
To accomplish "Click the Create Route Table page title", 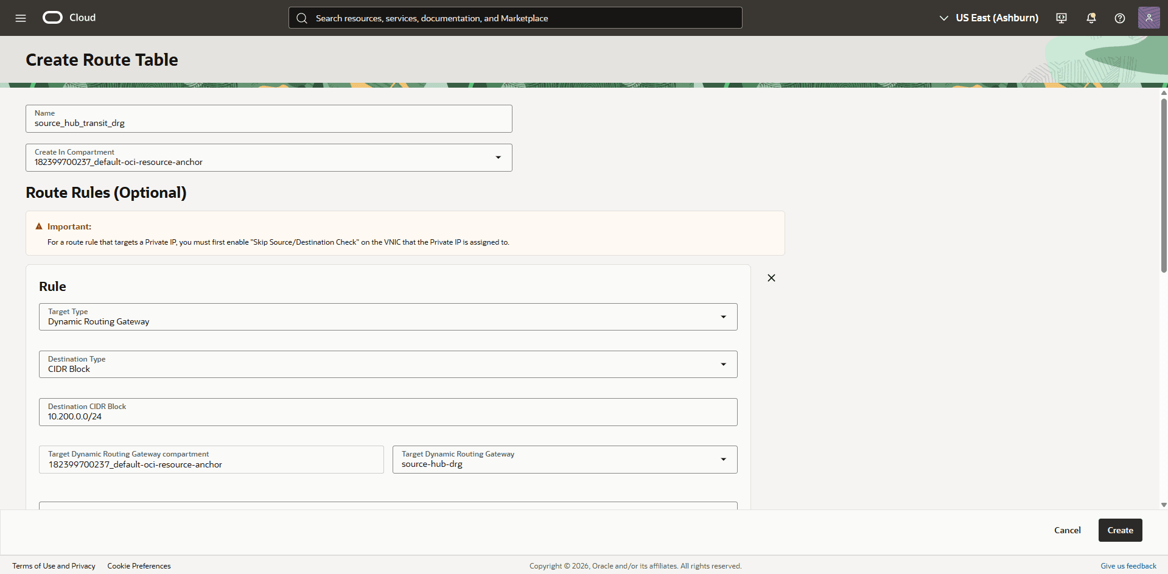I will tap(102, 60).
